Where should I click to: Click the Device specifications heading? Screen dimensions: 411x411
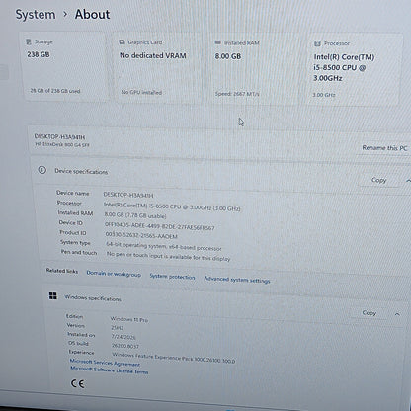pos(81,171)
